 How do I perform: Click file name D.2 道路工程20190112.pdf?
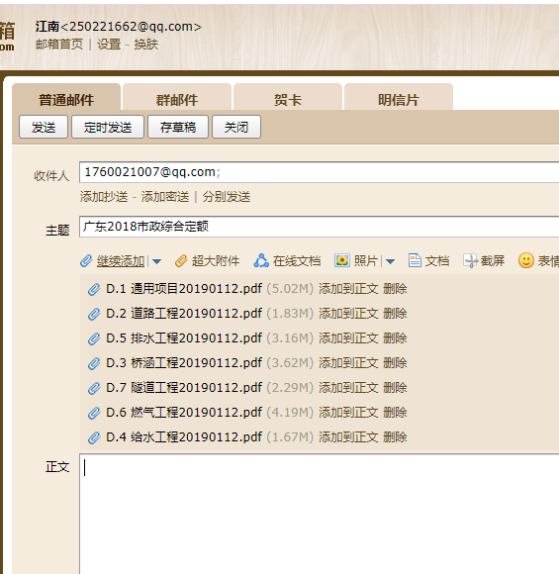184,314
